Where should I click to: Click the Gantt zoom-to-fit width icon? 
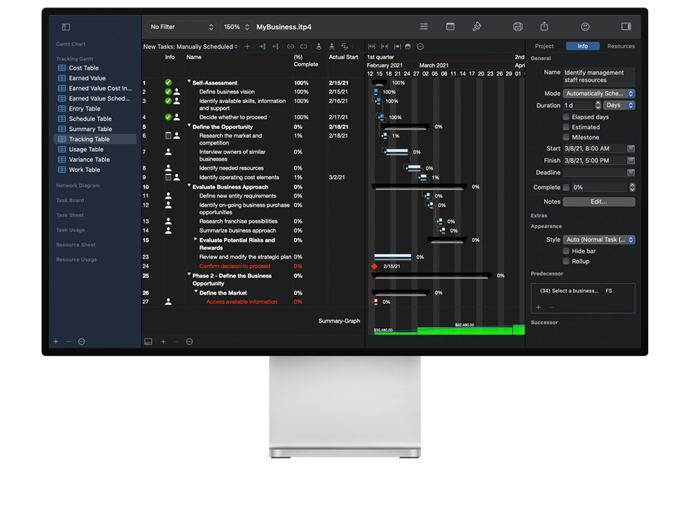[371, 46]
